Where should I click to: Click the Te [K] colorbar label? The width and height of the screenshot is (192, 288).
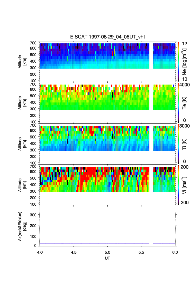click(x=184, y=103)
